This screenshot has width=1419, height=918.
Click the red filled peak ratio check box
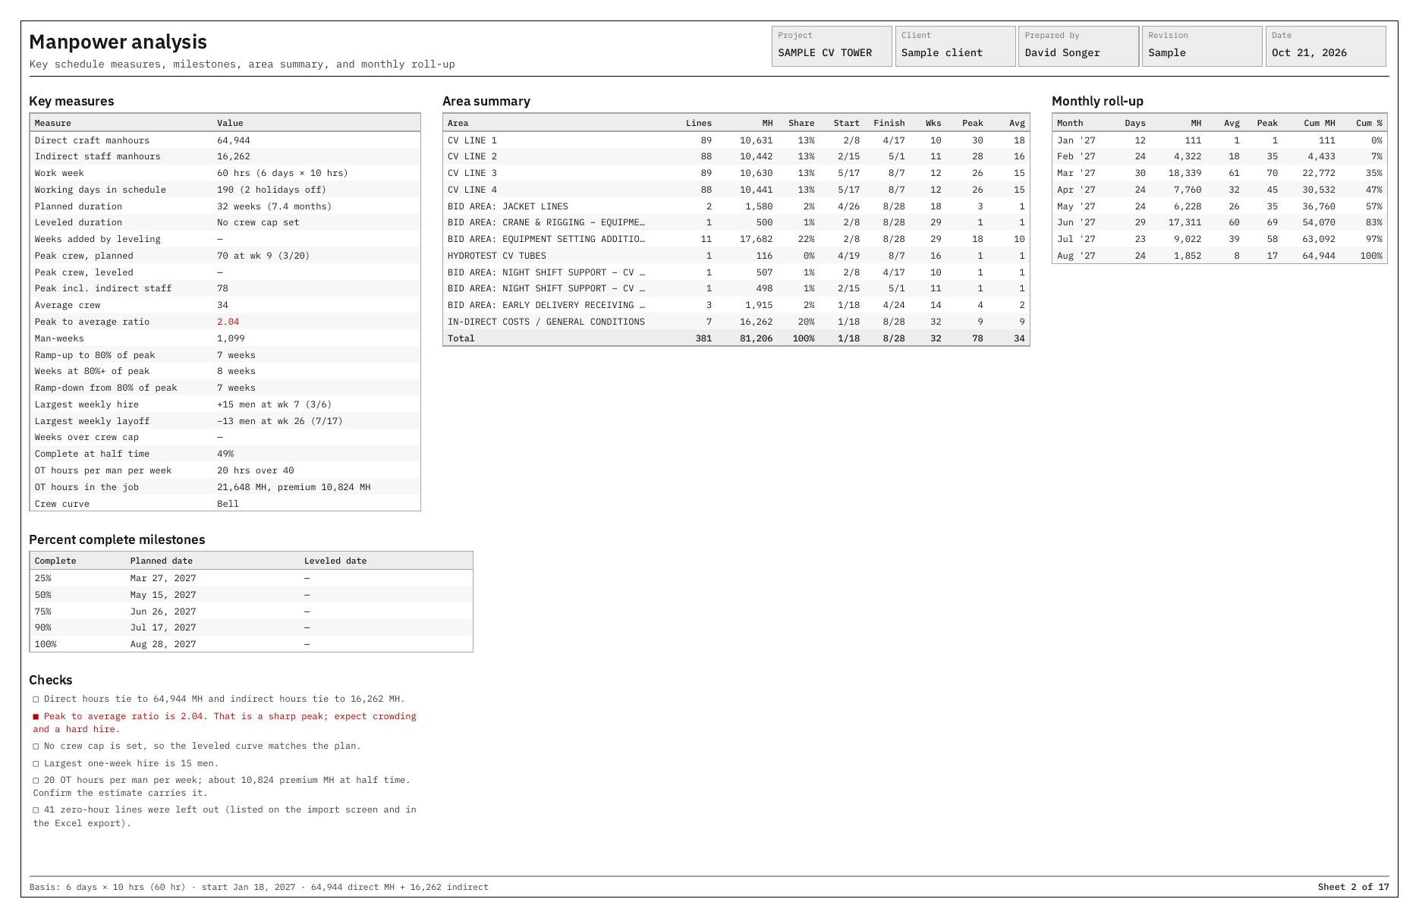[36, 716]
